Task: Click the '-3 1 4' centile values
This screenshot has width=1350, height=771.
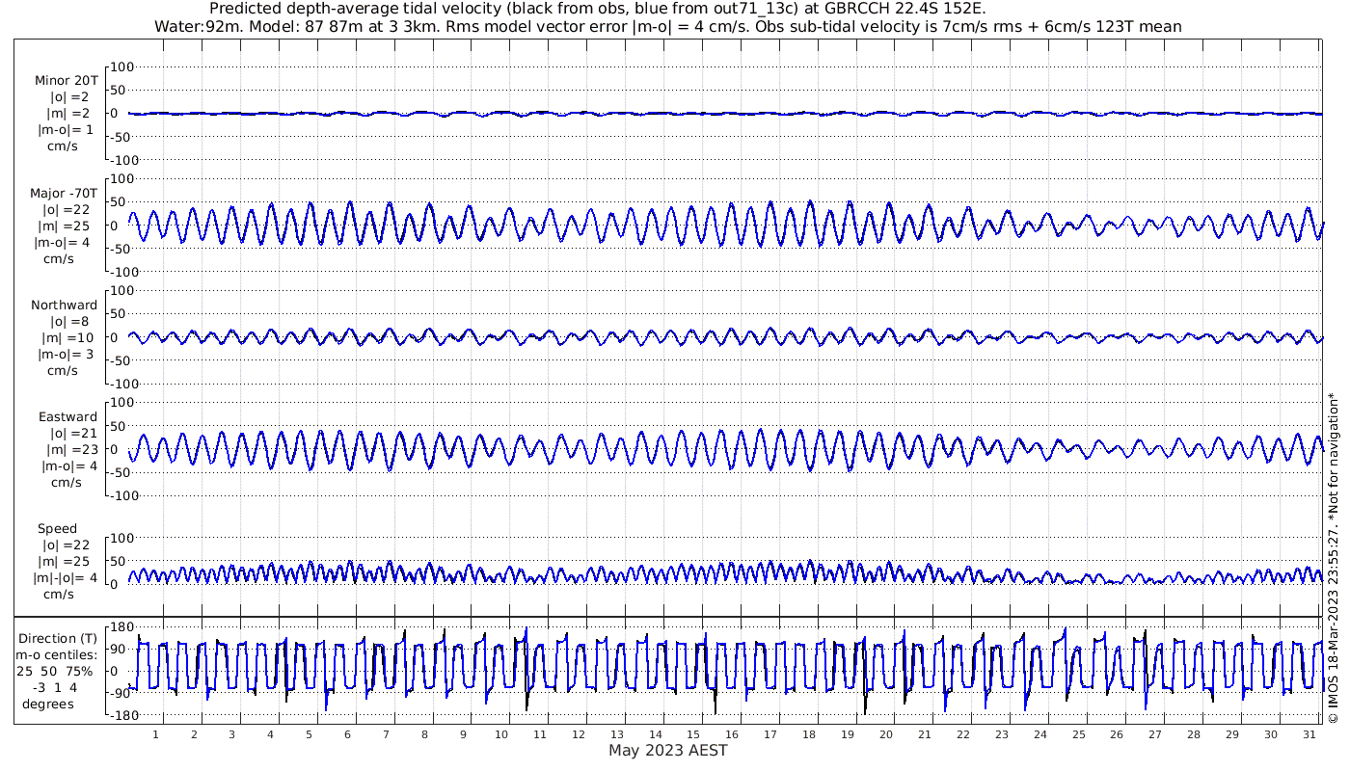Action: point(56,687)
